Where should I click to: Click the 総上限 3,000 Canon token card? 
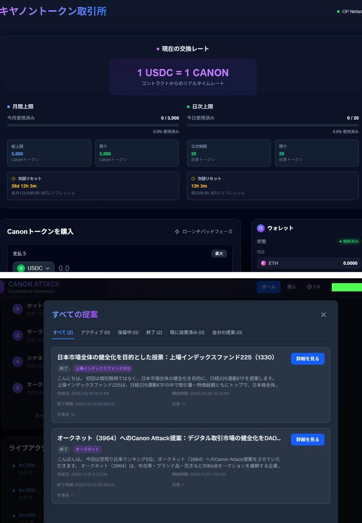[x=49, y=153]
